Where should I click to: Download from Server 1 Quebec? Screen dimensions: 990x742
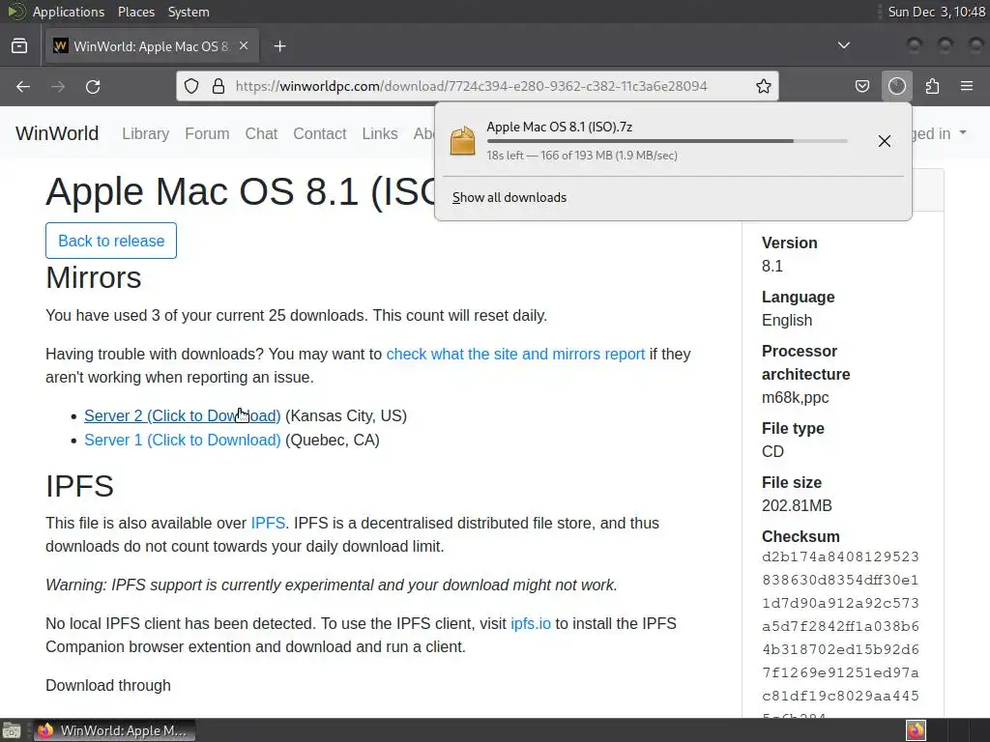tap(183, 440)
